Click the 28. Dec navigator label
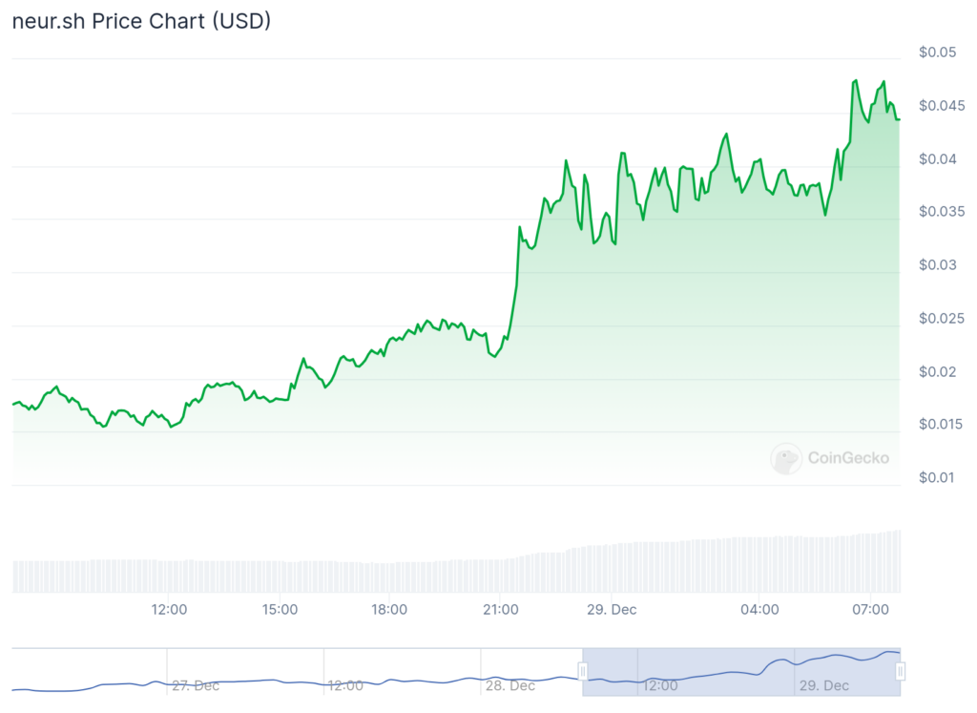 [510, 685]
